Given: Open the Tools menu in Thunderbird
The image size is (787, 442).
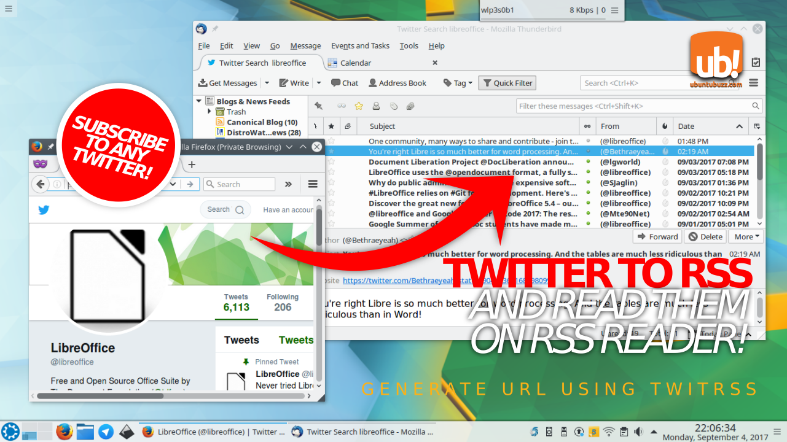Looking at the screenshot, I should (409, 45).
